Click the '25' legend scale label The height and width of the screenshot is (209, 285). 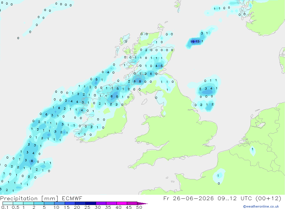[x=87, y=207]
